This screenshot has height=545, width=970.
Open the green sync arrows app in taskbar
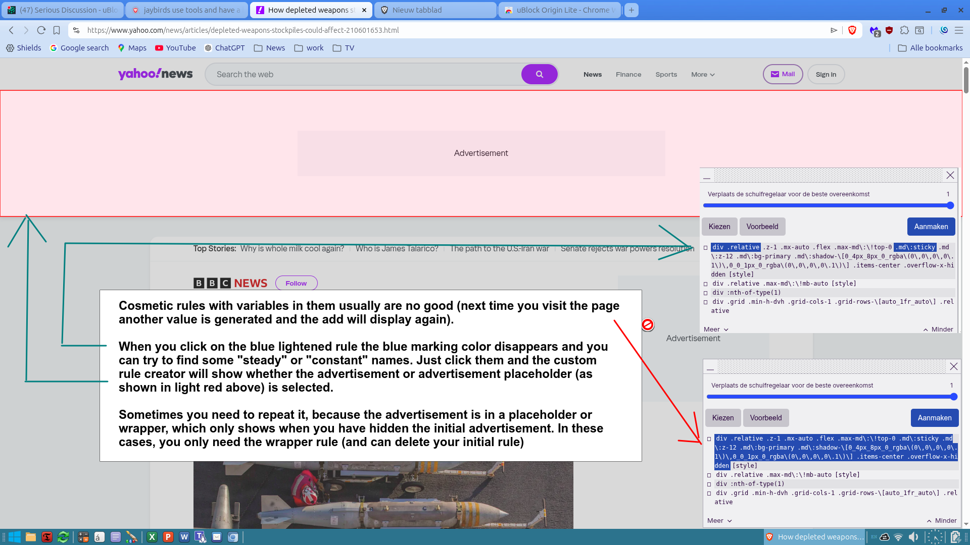click(63, 537)
